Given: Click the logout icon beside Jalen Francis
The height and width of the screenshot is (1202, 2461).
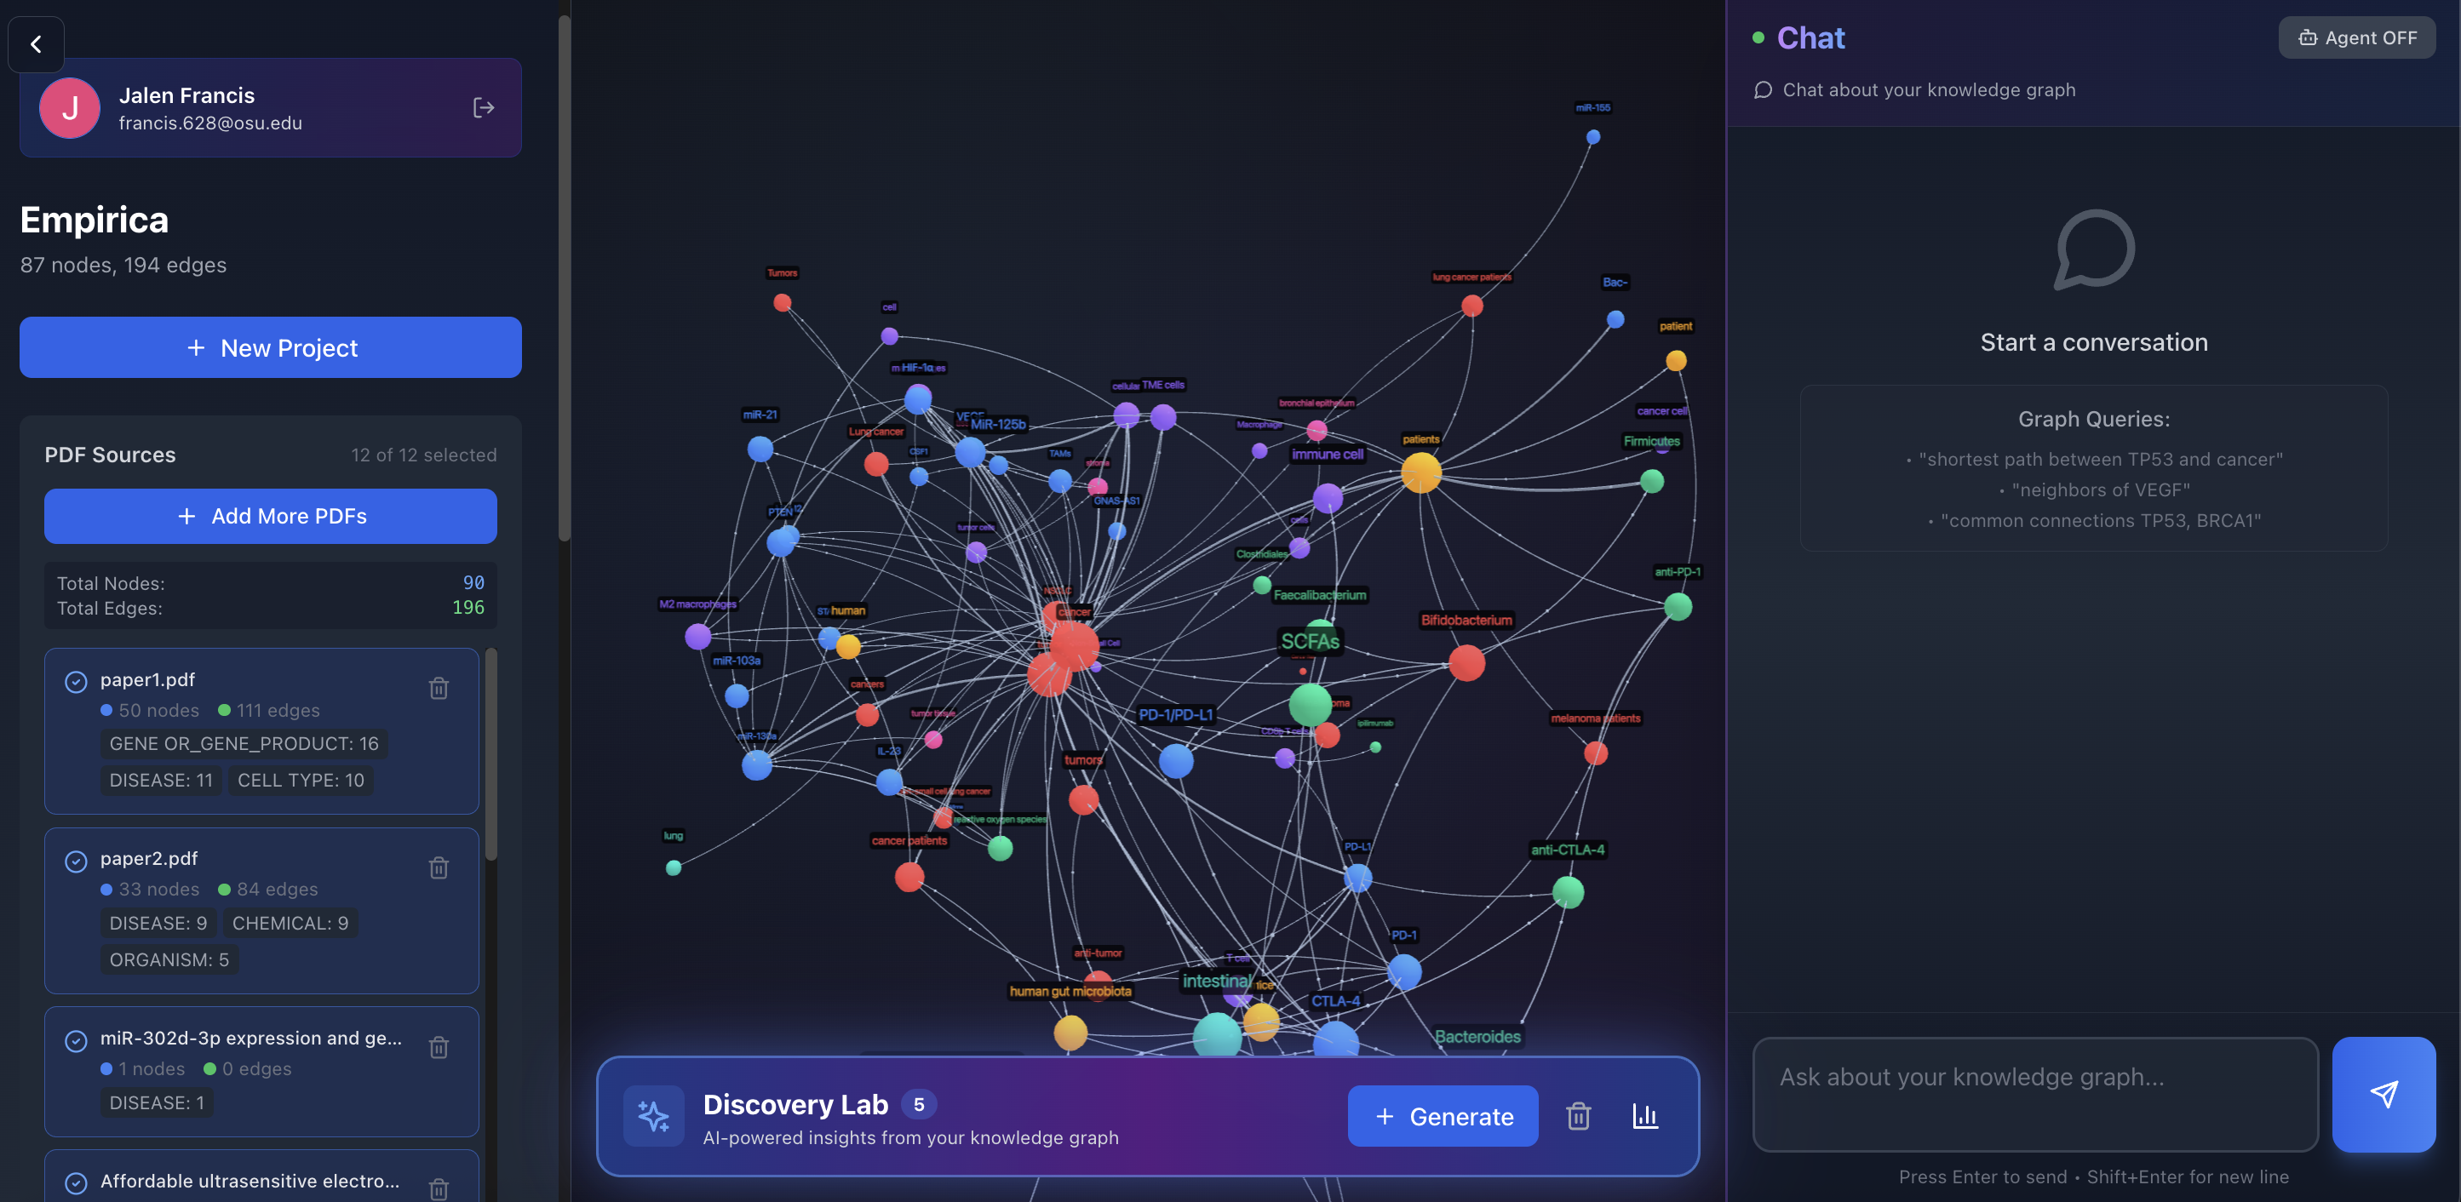Looking at the screenshot, I should pyautogui.click(x=484, y=108).
